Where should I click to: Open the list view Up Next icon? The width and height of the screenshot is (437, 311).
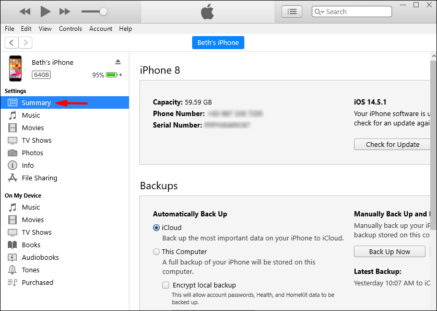(292, 11)
